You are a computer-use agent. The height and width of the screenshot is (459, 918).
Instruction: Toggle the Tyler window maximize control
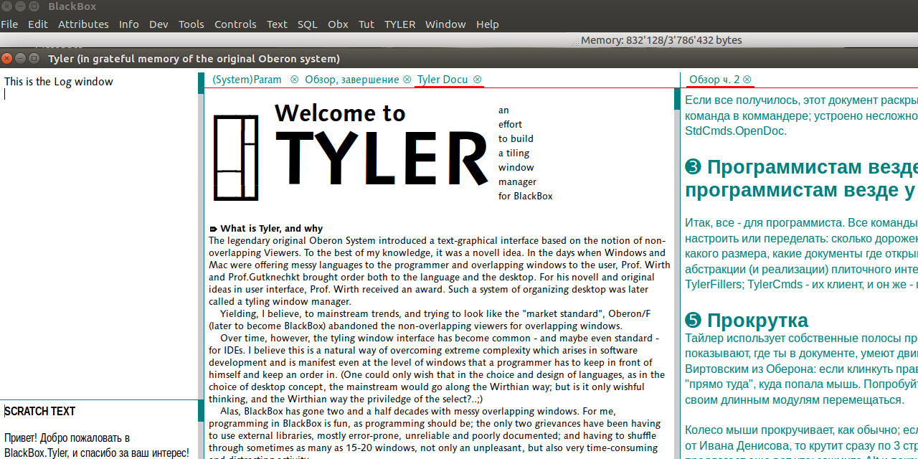[x=34, y=58]
